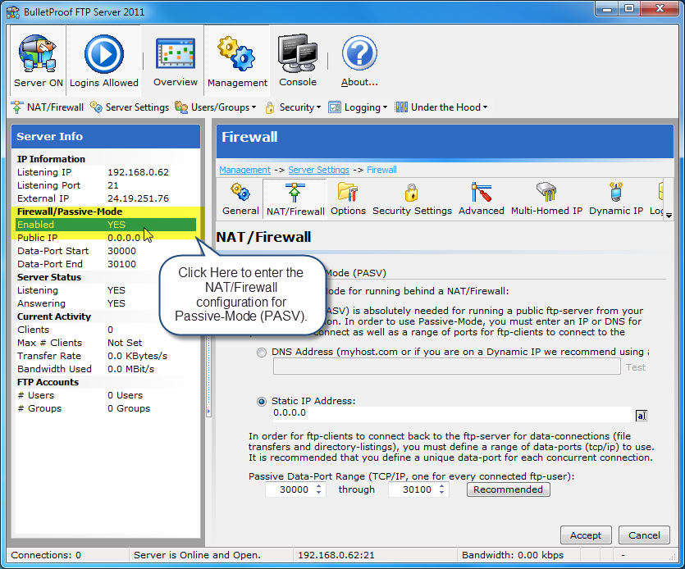This screenshot has width=685, height=569.
Task: Click the Transfer Rate row
Action: point(106,356)
